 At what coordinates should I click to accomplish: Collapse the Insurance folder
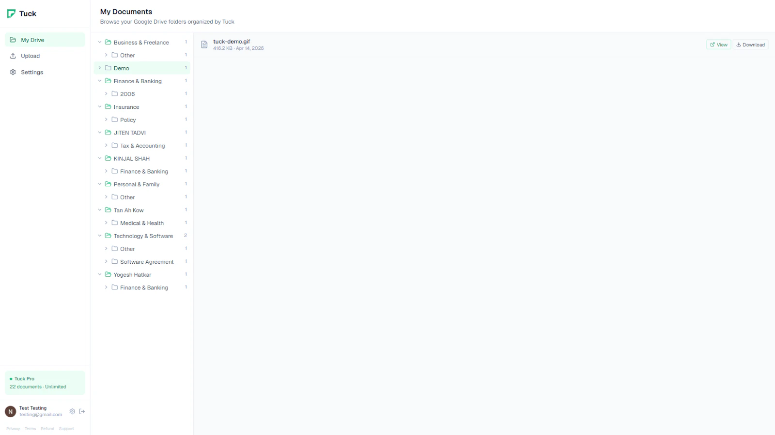(100, 106)
